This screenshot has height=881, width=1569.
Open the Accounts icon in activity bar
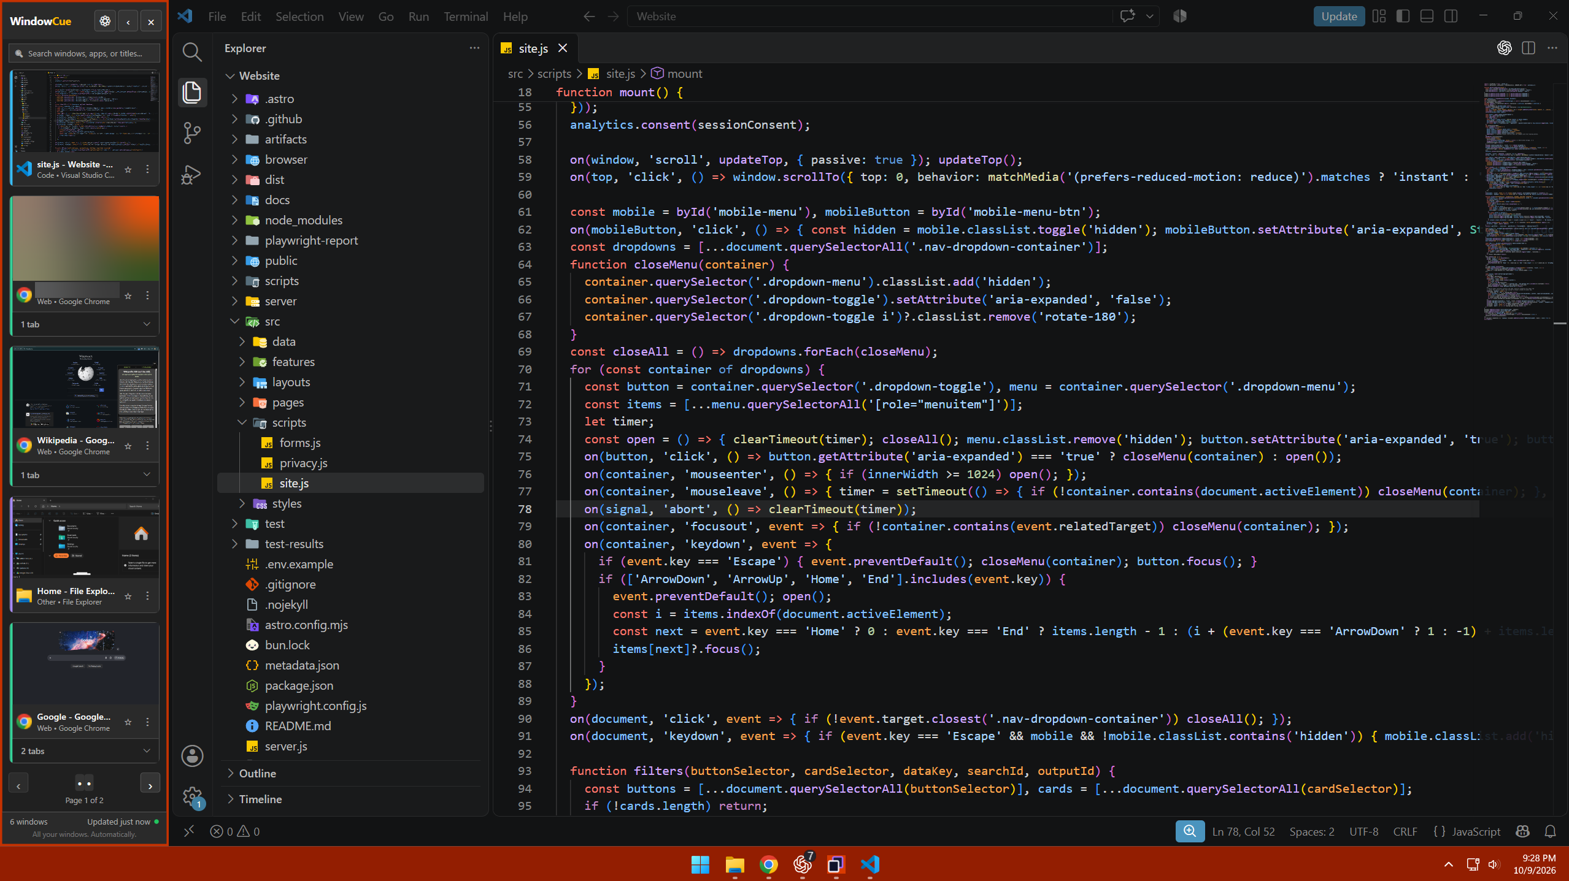click(x=192, y=756)
